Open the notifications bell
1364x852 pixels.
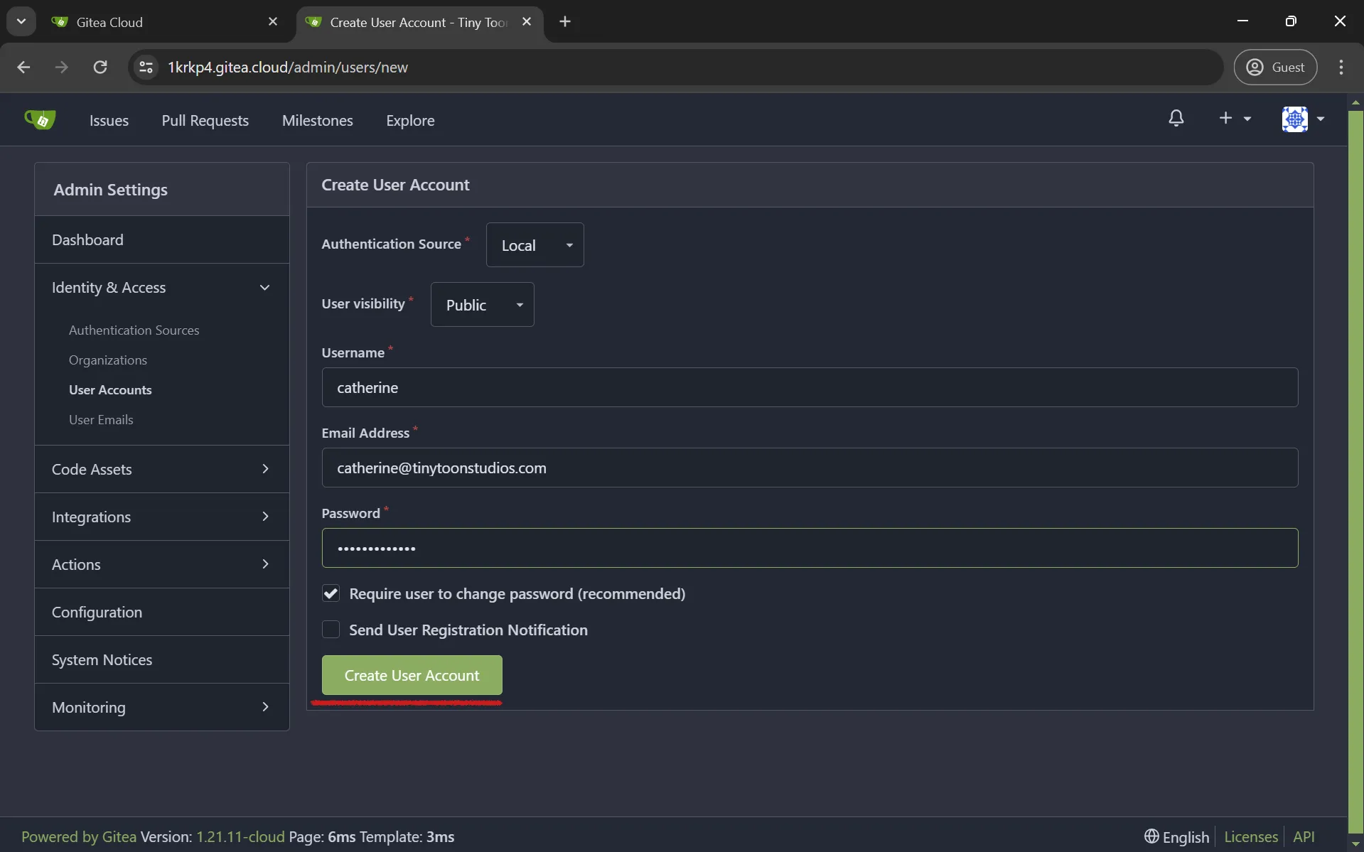(x=1176, y=119)
